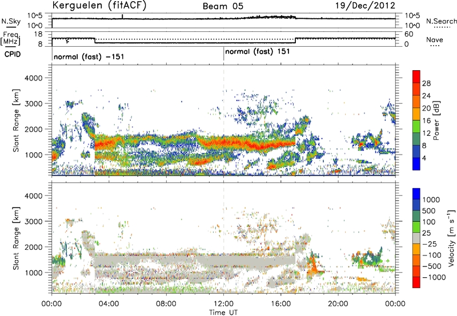Click the velocity colorbar value "500"

pos(429,210)
